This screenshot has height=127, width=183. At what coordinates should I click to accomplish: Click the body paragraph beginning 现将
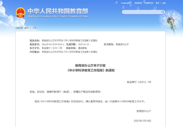(90, 101)
